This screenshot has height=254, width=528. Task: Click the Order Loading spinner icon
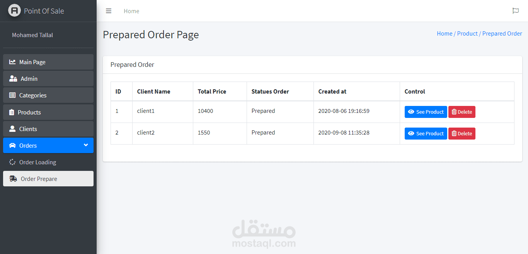click(12, 162)
